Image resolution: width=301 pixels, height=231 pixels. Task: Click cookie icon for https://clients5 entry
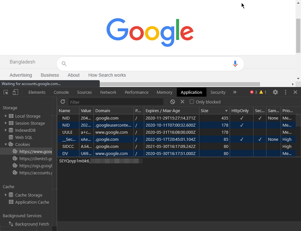pos(15,158)
